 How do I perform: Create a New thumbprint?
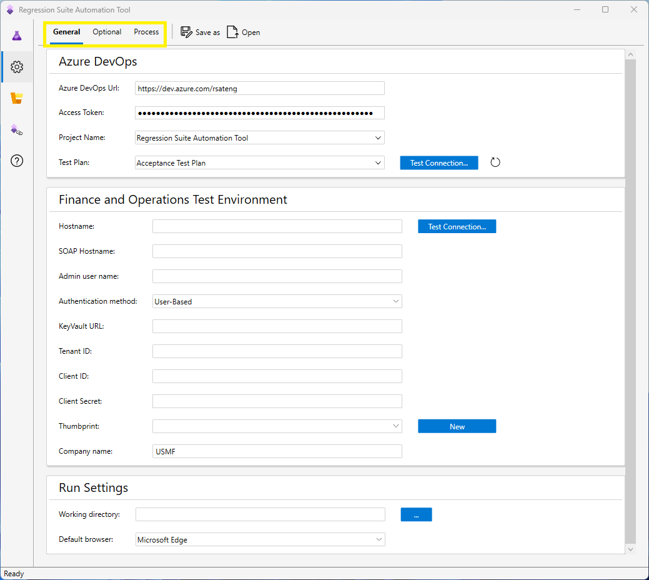(x=457, y=426)
